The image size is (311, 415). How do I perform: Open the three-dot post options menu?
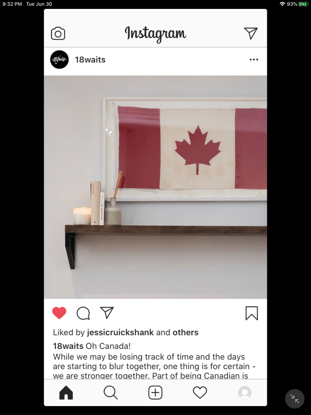pyautogui.click(x=253, y=60)
